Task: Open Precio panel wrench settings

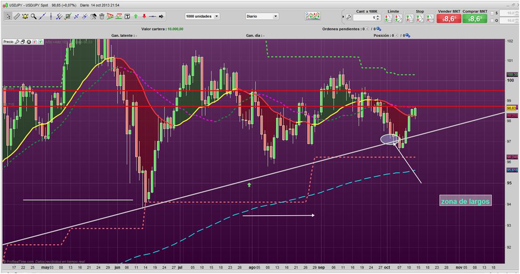Action: point(17,42)
